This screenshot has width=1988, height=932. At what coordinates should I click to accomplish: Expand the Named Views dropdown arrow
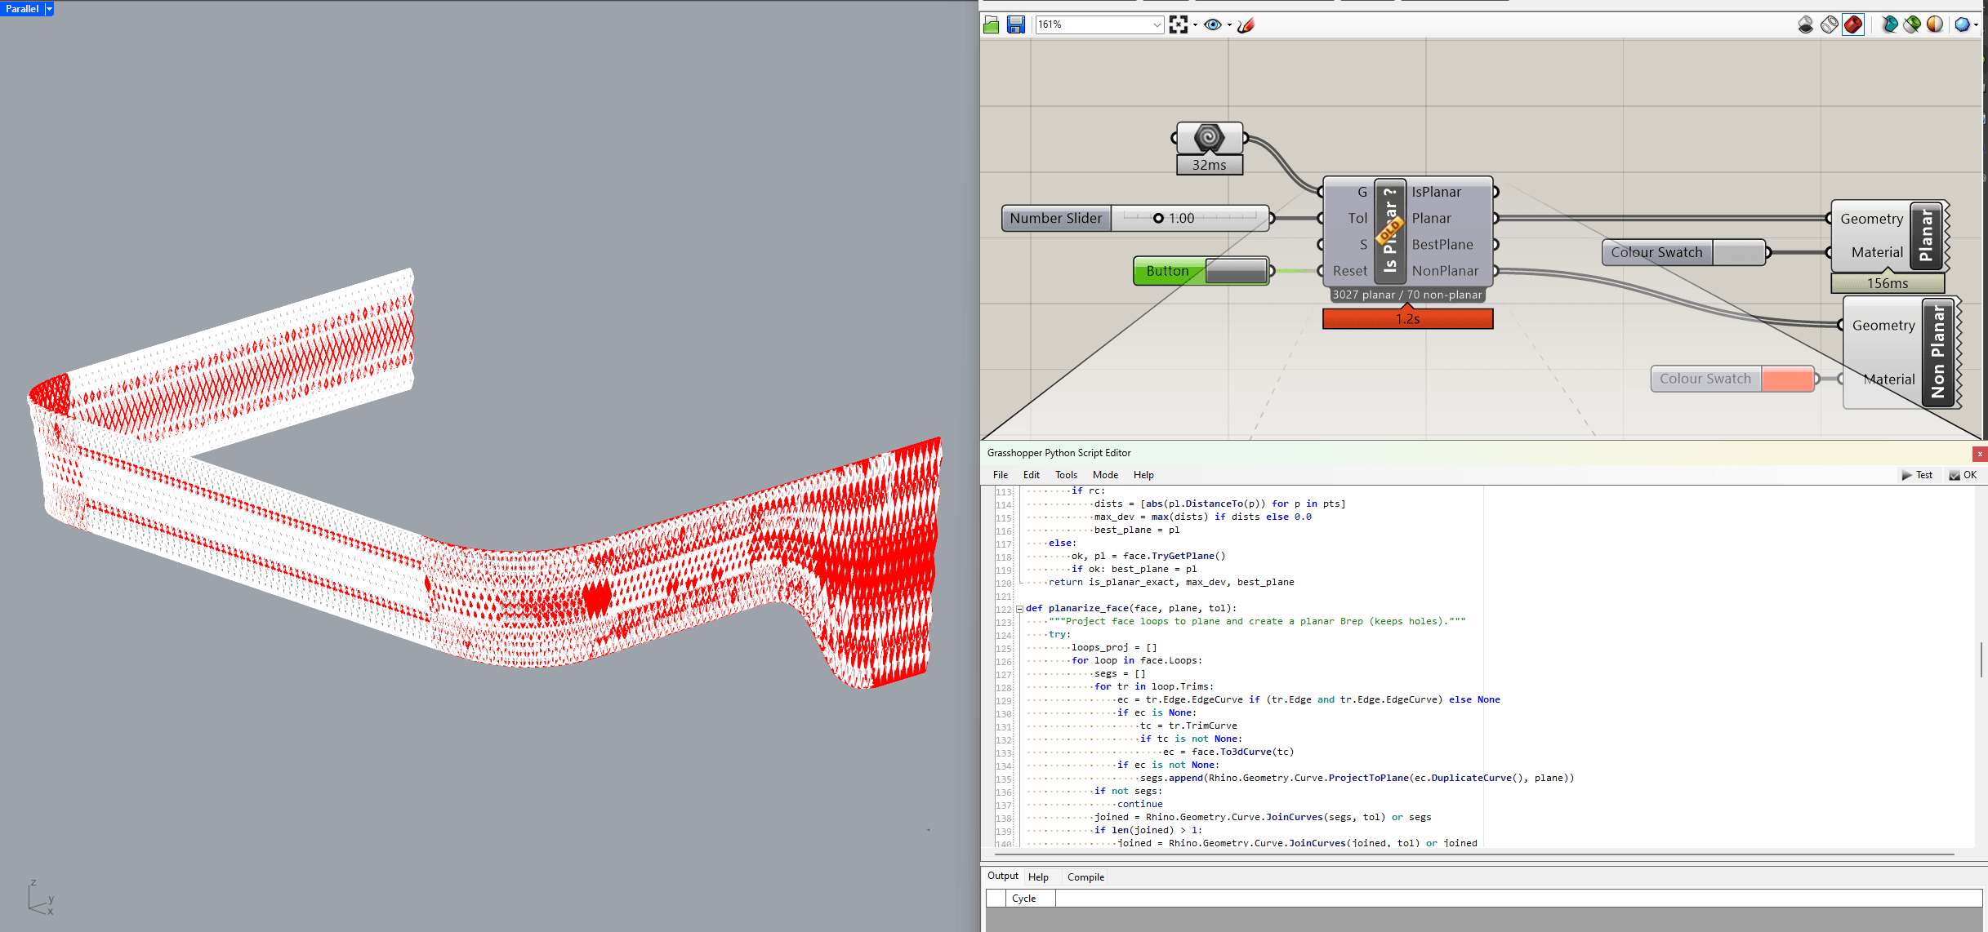(1230, 25)
